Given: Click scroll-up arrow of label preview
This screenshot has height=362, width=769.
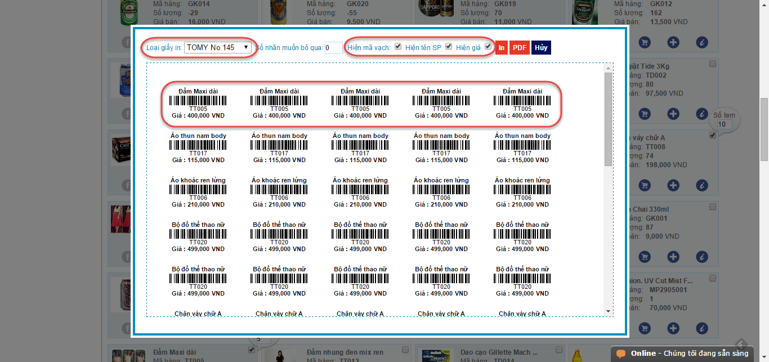Looking at the screenshot, I should [x=608, y=68].
